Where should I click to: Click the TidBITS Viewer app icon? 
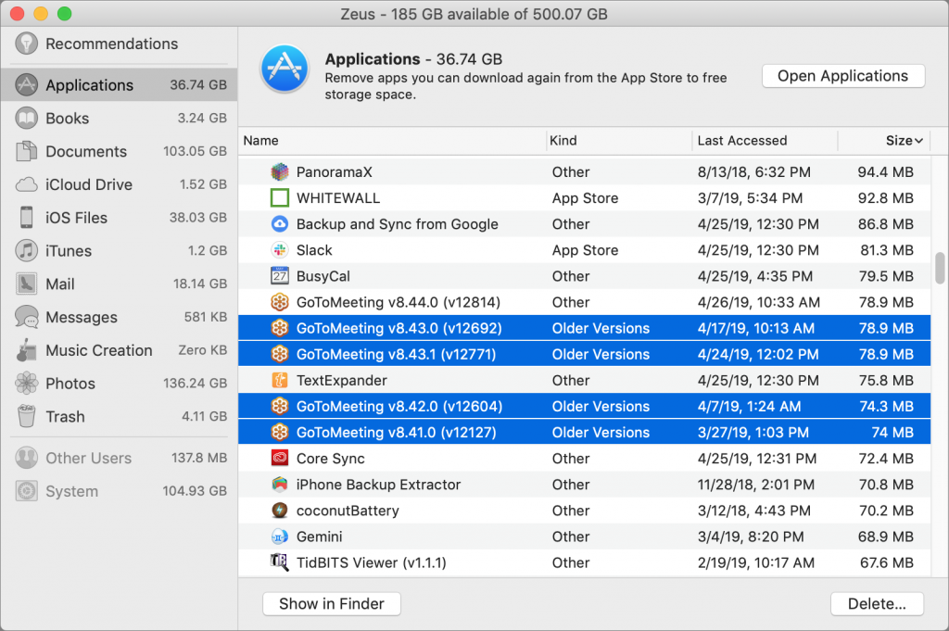(279, 562)
